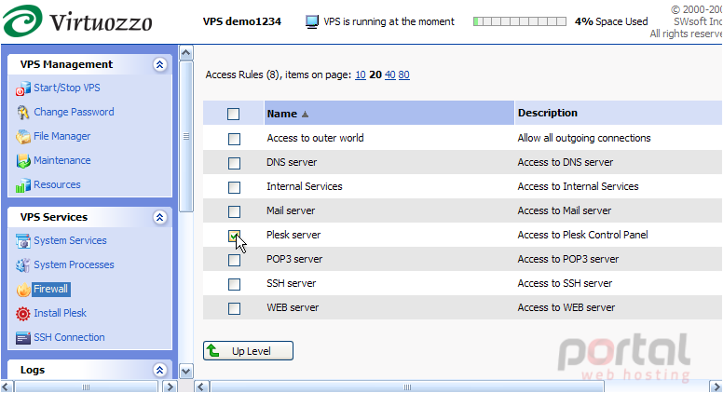Click the System Processes gears icon
The image size is (723, 393).
(x=22, y=265)
